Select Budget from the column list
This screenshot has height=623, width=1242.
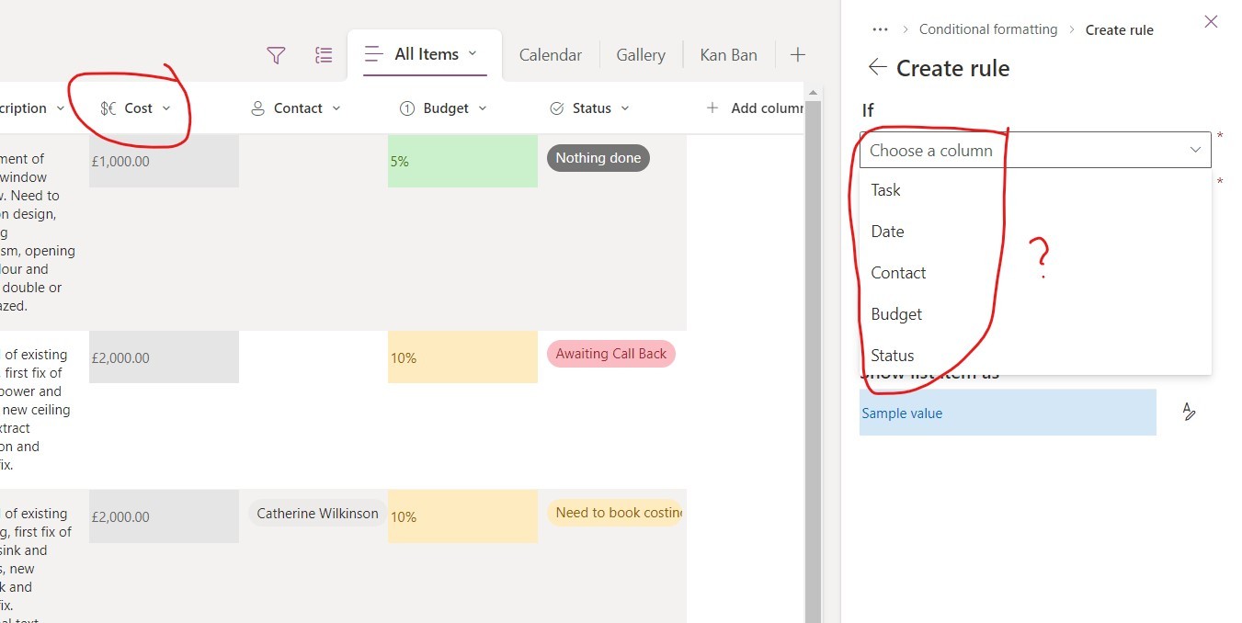point(1035,314)
